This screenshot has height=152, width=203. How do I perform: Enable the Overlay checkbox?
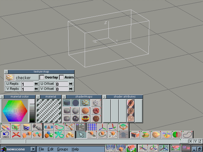point(42,77)
